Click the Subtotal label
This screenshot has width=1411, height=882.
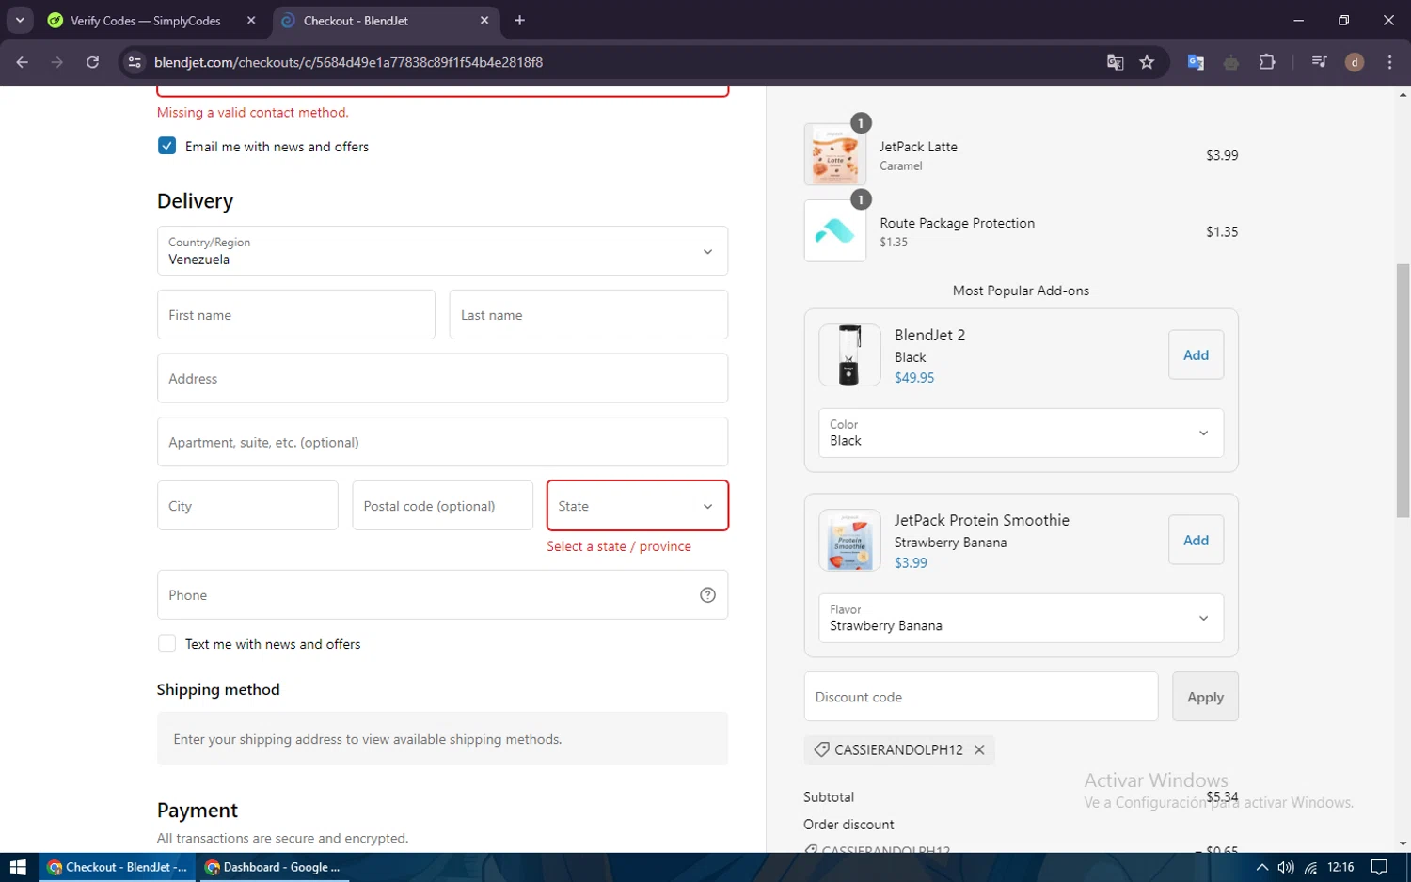[829, 796]
